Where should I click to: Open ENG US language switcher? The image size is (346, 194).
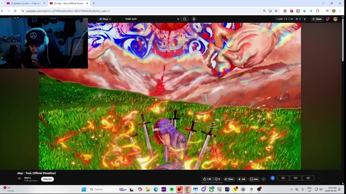[310, 189]
